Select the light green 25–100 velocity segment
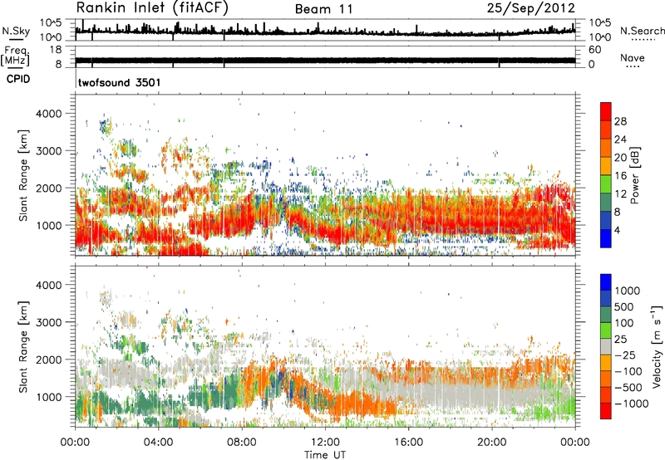665x460 pixels. (x=606, y=330)
